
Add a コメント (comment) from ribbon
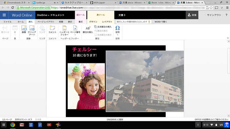click(52, 30)
